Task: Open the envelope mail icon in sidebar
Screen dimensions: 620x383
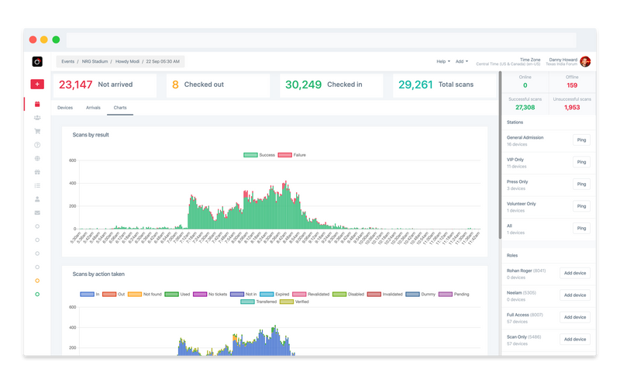Action: click(37, 212)
